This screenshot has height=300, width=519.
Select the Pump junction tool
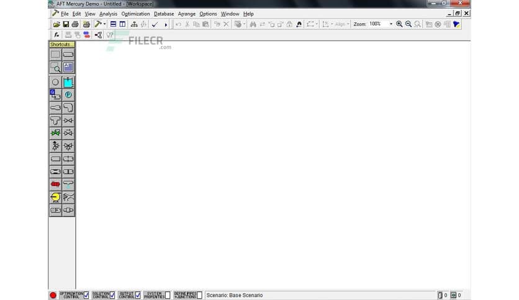(55, 197)
